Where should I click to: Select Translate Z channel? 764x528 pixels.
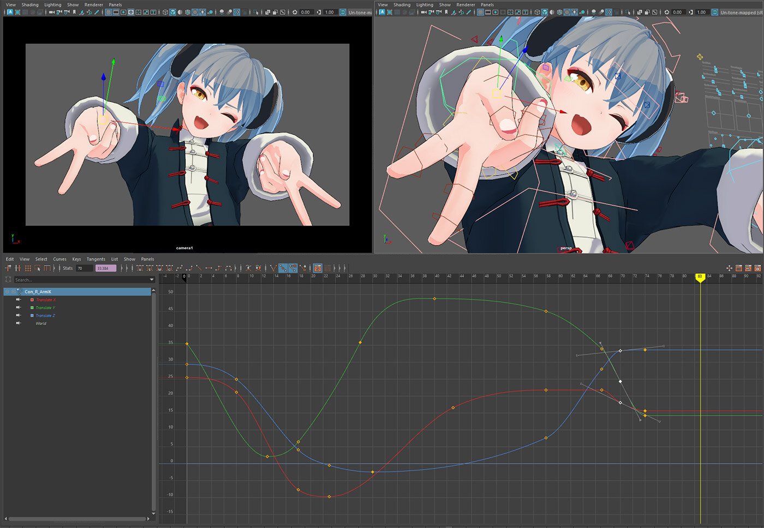[x=46, y=315]
